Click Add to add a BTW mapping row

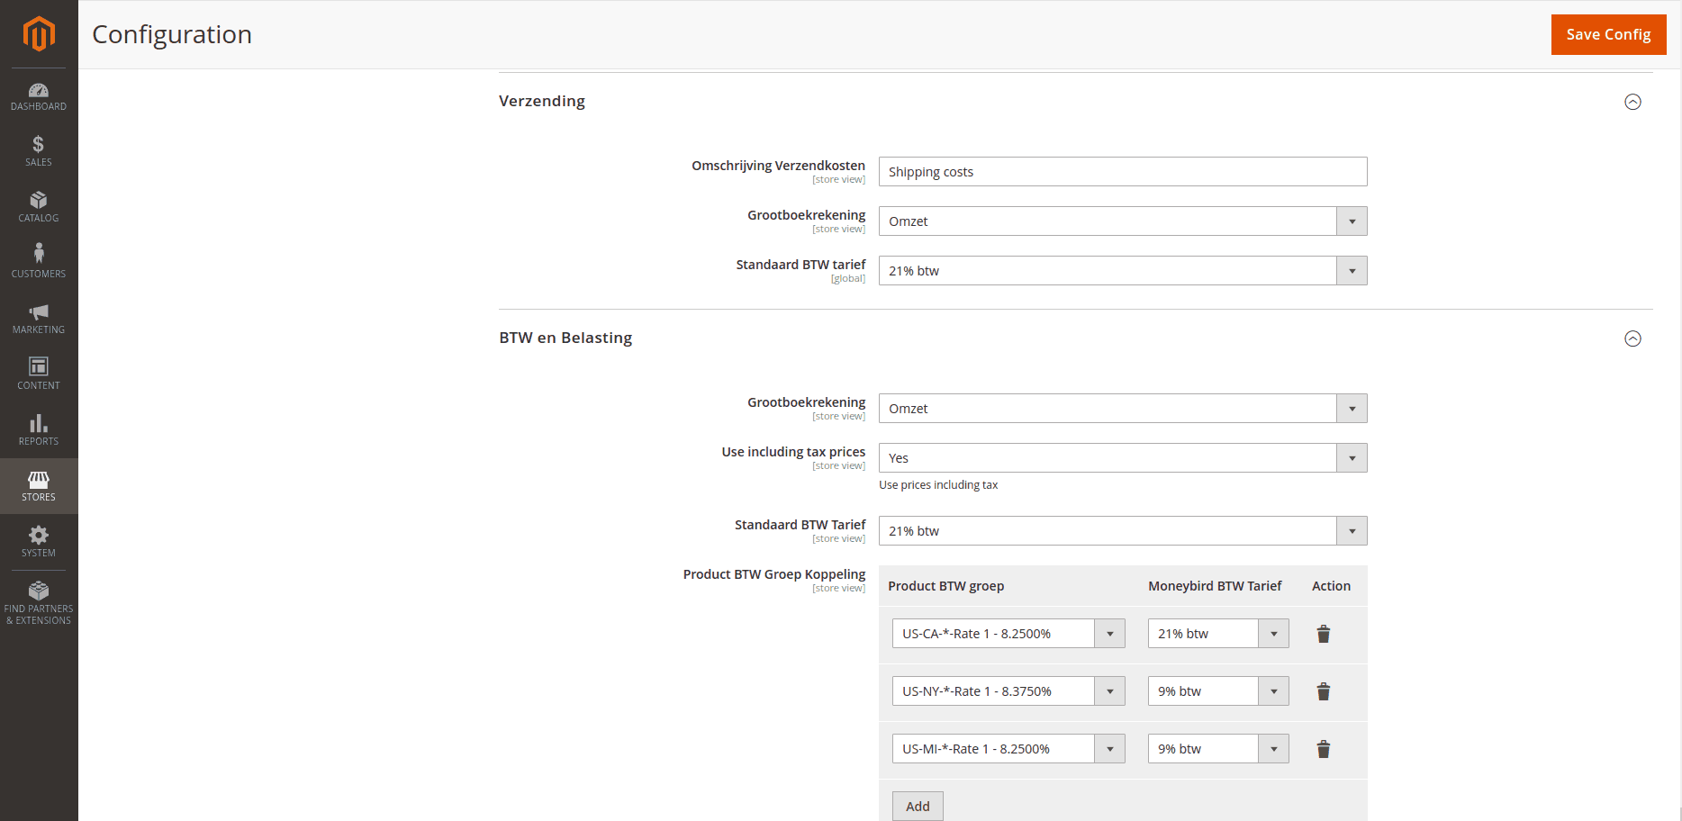[x=918, y=806]
